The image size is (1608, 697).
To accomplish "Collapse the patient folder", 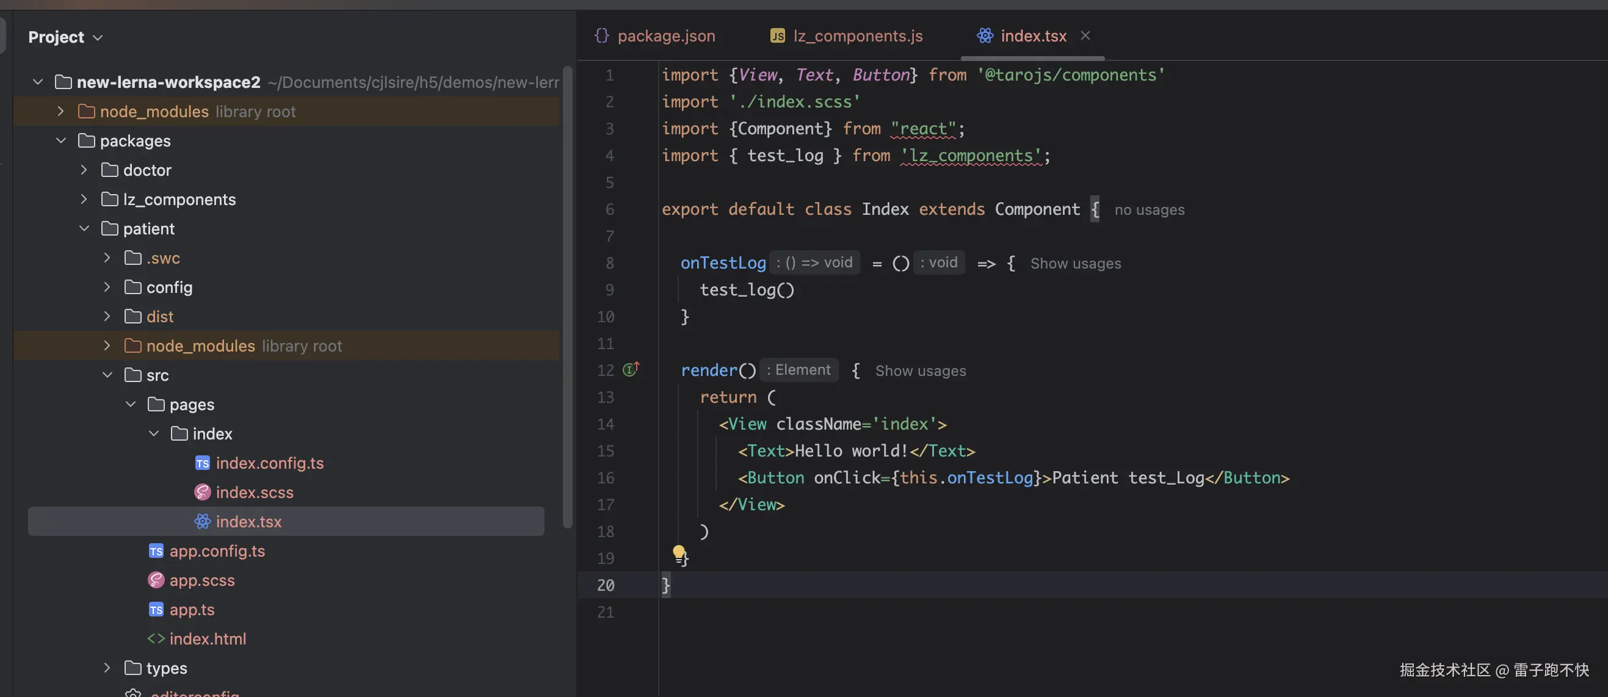I will (x=84, y=228).
